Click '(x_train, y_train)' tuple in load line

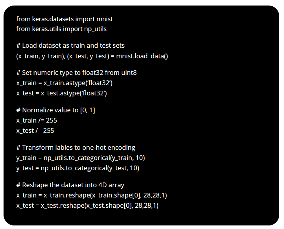pos(41,56)
